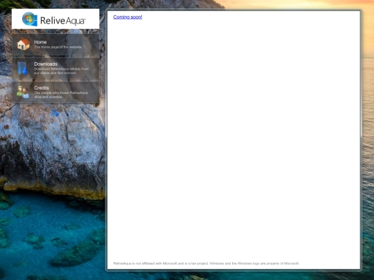Click the house icon beside Home
Screen dimensions: 374x280
tap(24, 44)
